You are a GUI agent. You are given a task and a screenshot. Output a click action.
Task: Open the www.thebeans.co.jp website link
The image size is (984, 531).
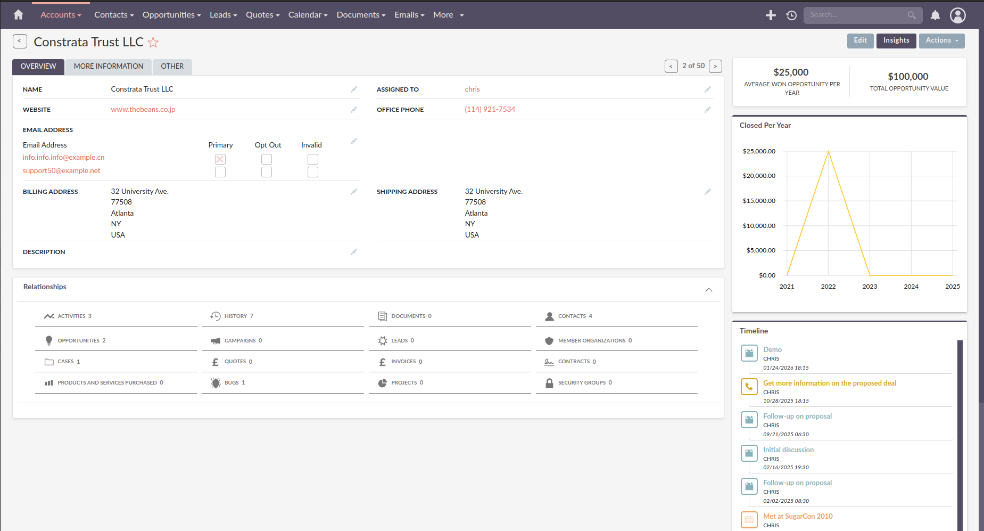pyautogui.click(x=143, y=110)
